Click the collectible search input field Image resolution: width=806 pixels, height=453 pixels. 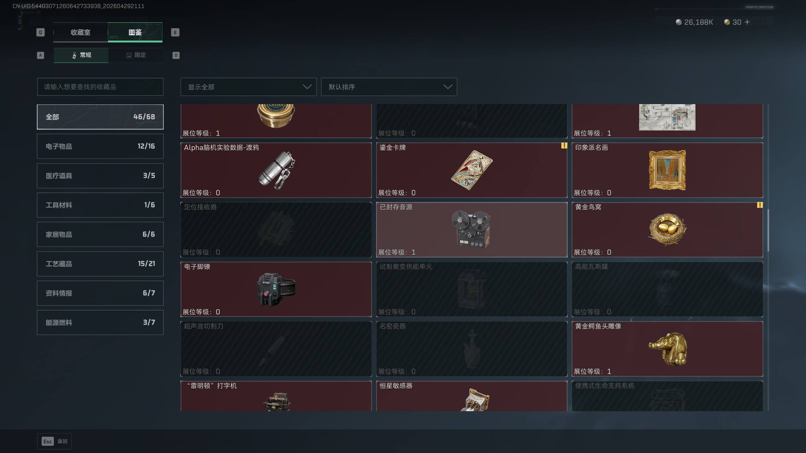[100, 87]
